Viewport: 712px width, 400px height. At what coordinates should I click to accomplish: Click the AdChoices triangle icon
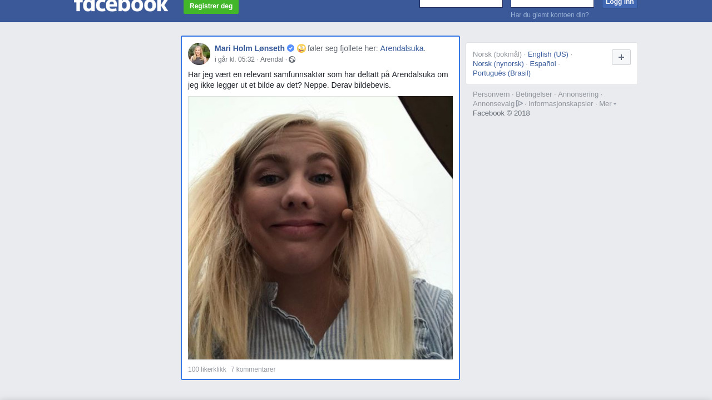click(x=520, y=103)
